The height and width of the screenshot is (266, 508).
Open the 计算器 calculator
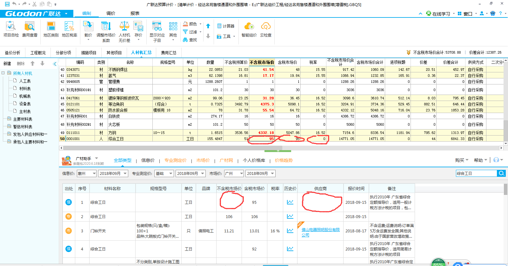(x=226, y=26)
